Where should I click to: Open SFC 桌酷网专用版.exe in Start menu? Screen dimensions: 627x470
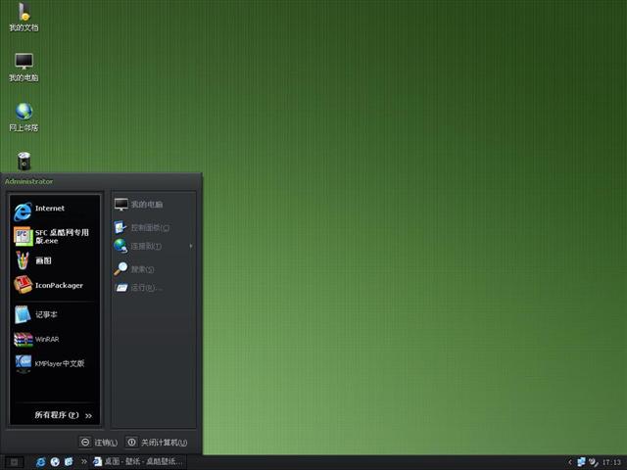[54, 236]
